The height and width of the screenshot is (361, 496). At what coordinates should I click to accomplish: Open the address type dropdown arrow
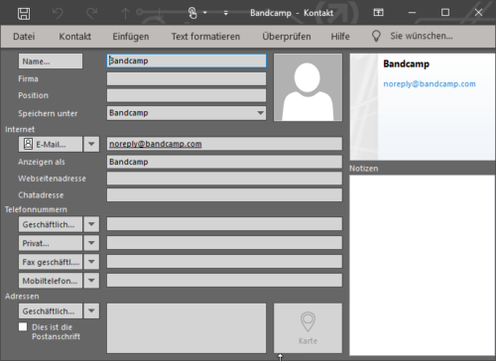tap(91, 311)
